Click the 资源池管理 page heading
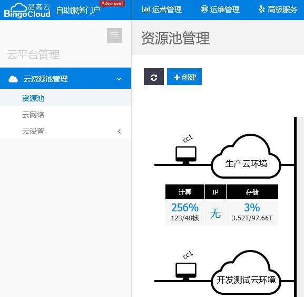Image resolution: width=304 pixels, height=297 pixels. [x=175, y=38]
